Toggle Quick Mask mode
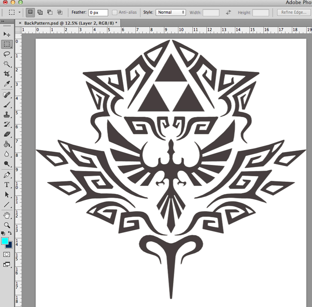 (7, 254)
